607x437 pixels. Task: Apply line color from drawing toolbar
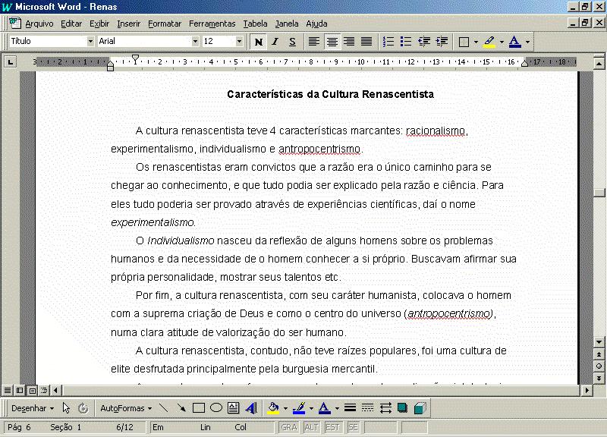pos(299,407)
